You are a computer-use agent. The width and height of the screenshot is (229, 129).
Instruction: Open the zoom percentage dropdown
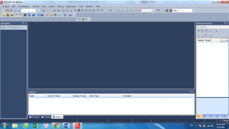click(152, 11)
